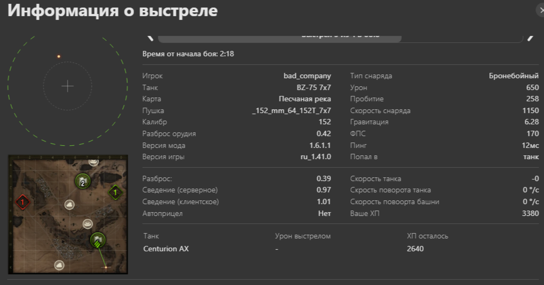Screen dimensions: 544x285
Task: Go to the next shot arrow
Action: click(530, 37)
